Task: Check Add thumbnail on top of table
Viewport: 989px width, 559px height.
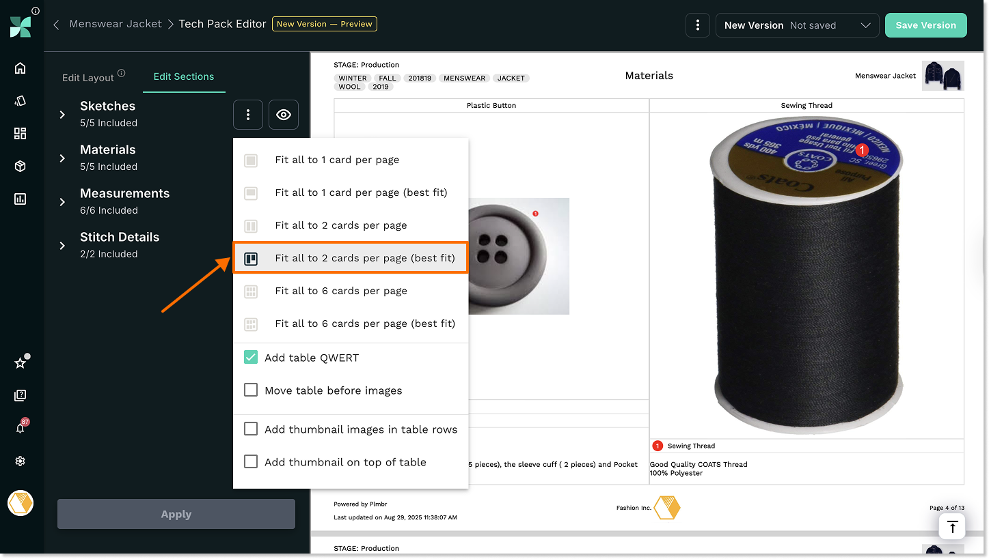Action: coord(251,462)
